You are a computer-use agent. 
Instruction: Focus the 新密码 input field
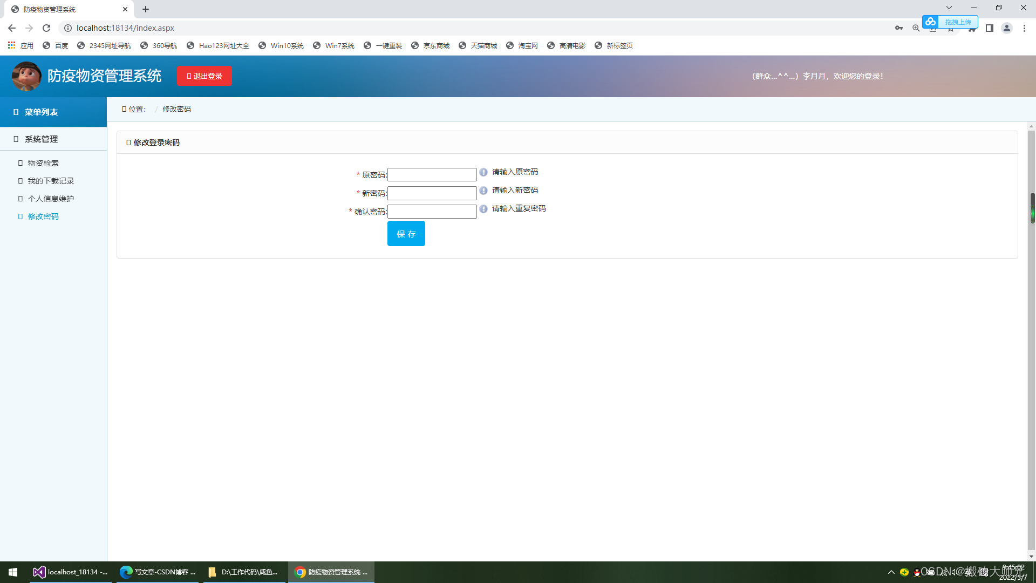[432, 193]
